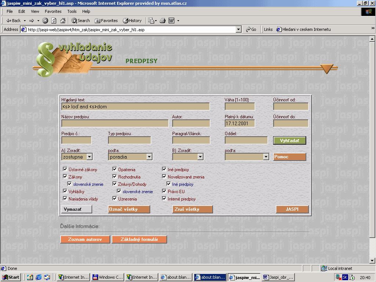Open the Start menu
The image size is (376, 282).
(x=11, y=277)
